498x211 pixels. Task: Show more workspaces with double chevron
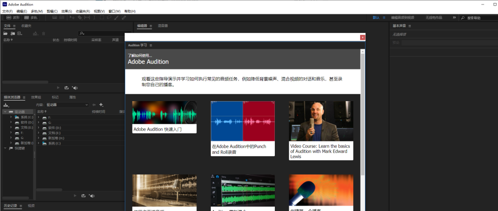point(454,17)
